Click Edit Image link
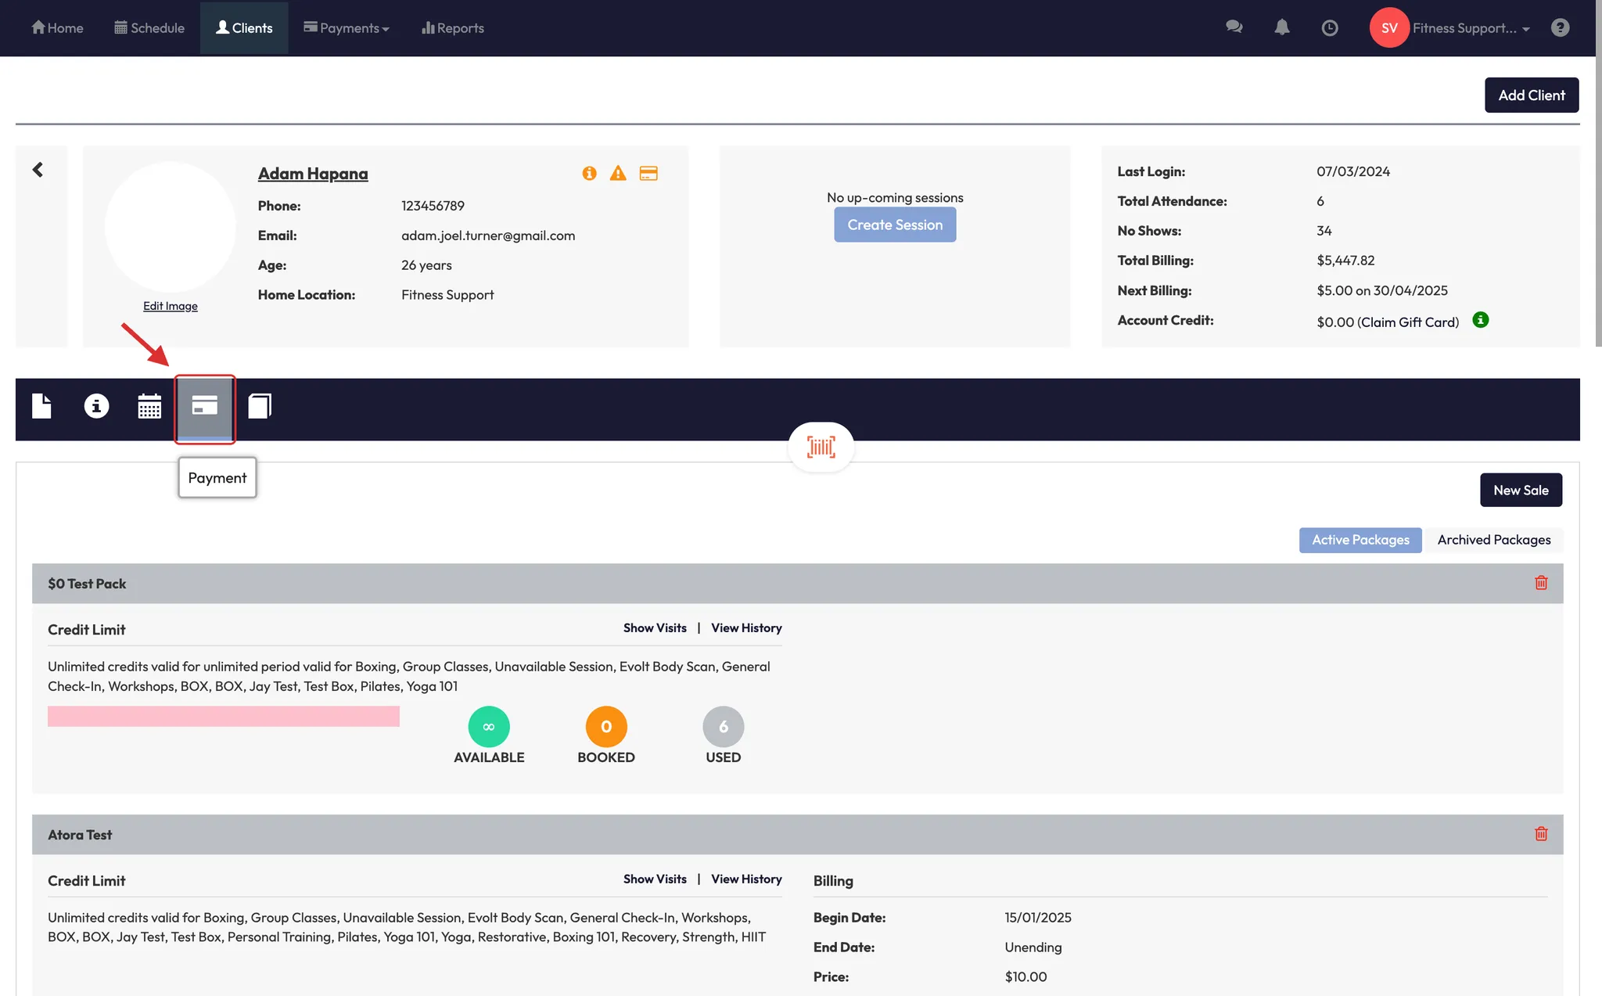 coord(170,306)
